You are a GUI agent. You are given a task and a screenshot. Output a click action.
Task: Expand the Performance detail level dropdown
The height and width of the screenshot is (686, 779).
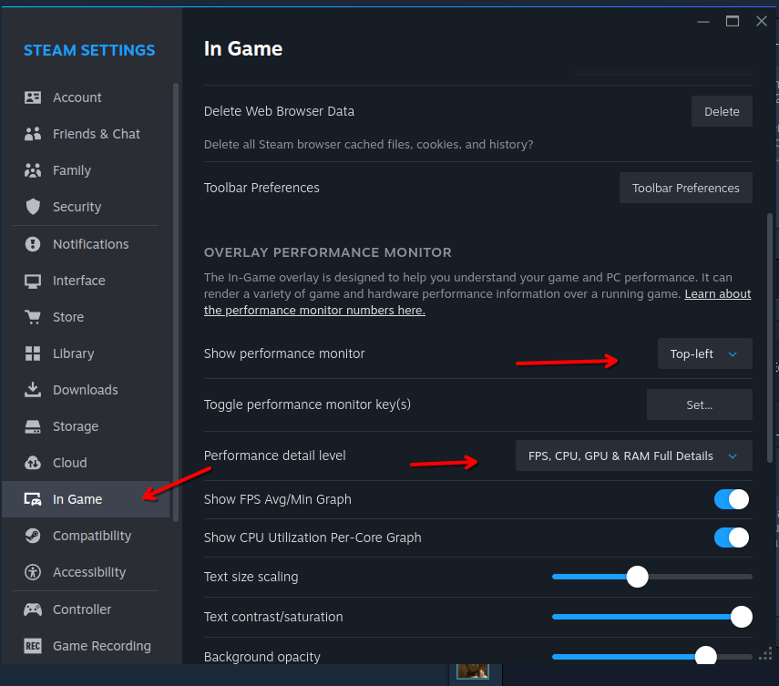tap(633, 456)
